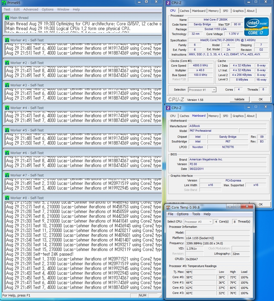The width and height of the screenshot is (274, 301).
Task: Open the Window menu in Prime95
Action: pyautogui.click(x=63, y=9)
